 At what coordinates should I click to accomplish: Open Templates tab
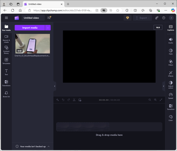click(x=6, y=61)
